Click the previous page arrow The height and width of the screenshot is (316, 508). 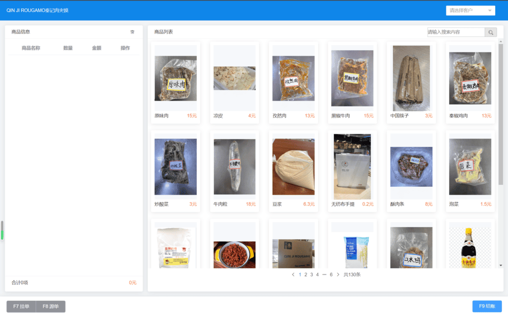(x=293, y=275)
